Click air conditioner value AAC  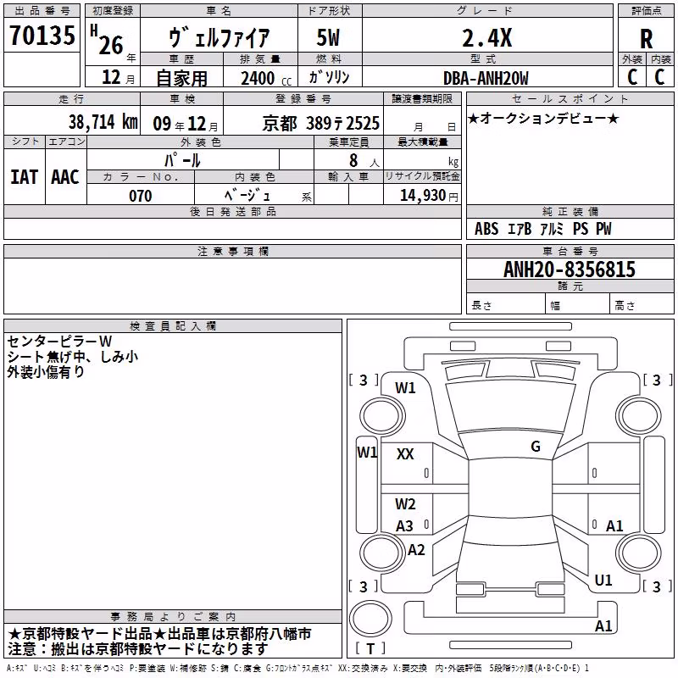(x=65, y=177)
